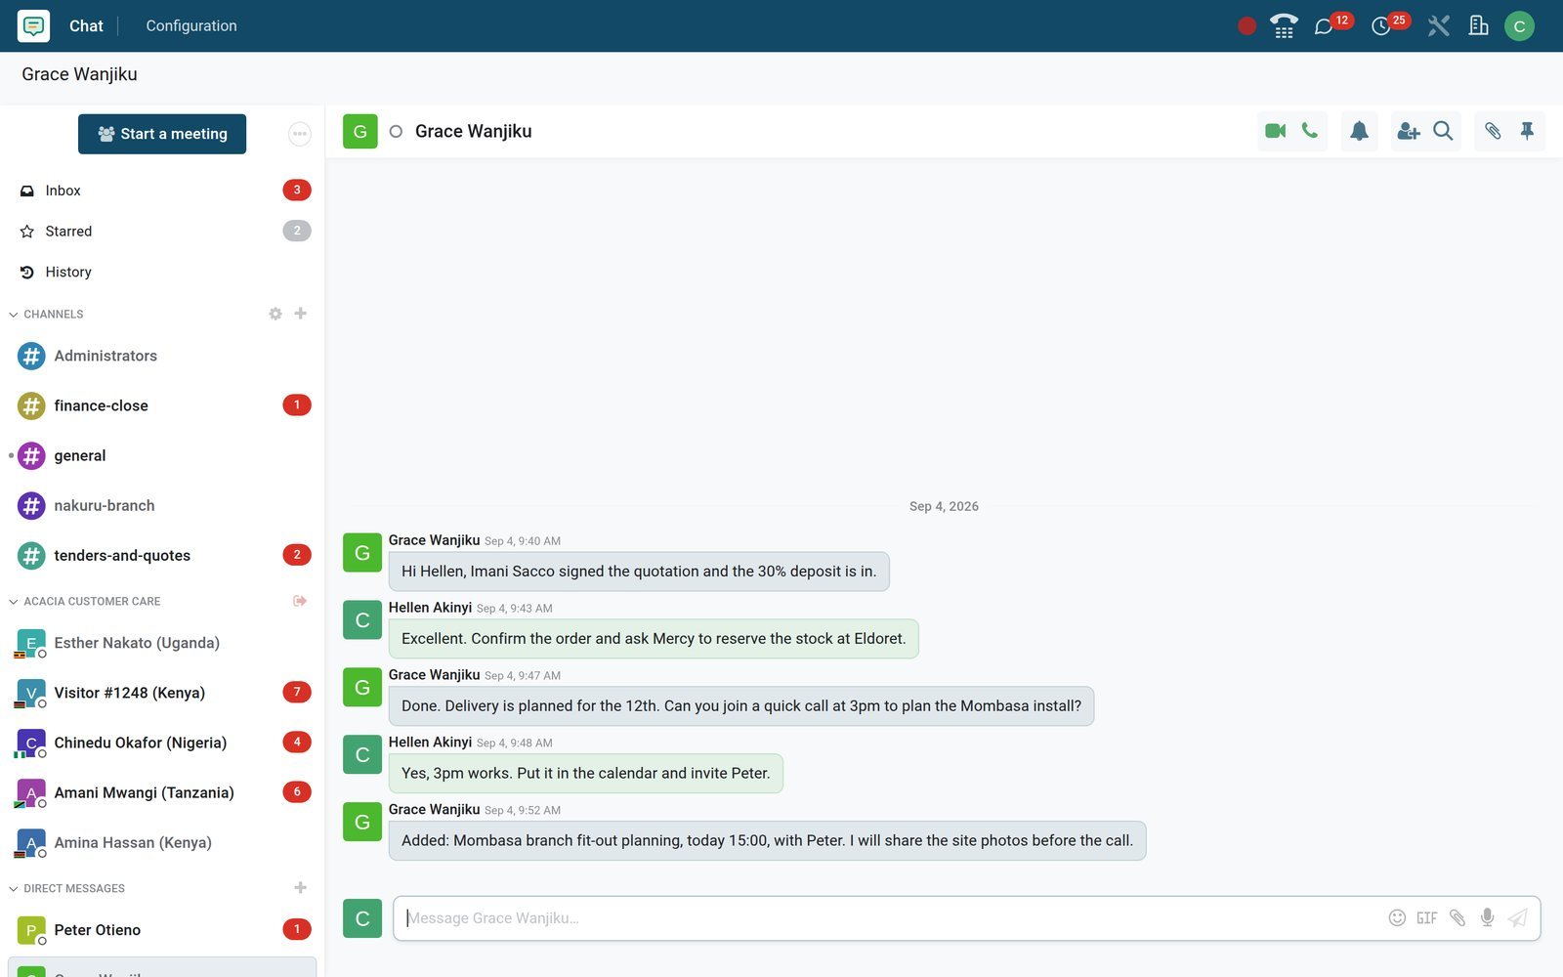Open the Inbox mailbox
1563x977 pixels.
(x=162, y=191)
